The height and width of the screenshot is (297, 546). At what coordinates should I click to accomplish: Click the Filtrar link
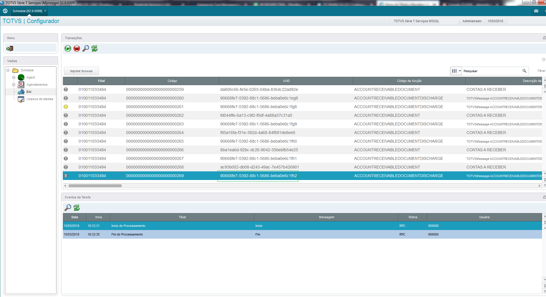(x=541, y=71)
